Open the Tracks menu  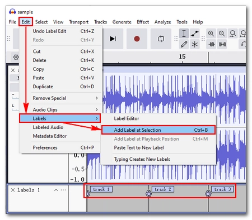(x=100, y=22)
